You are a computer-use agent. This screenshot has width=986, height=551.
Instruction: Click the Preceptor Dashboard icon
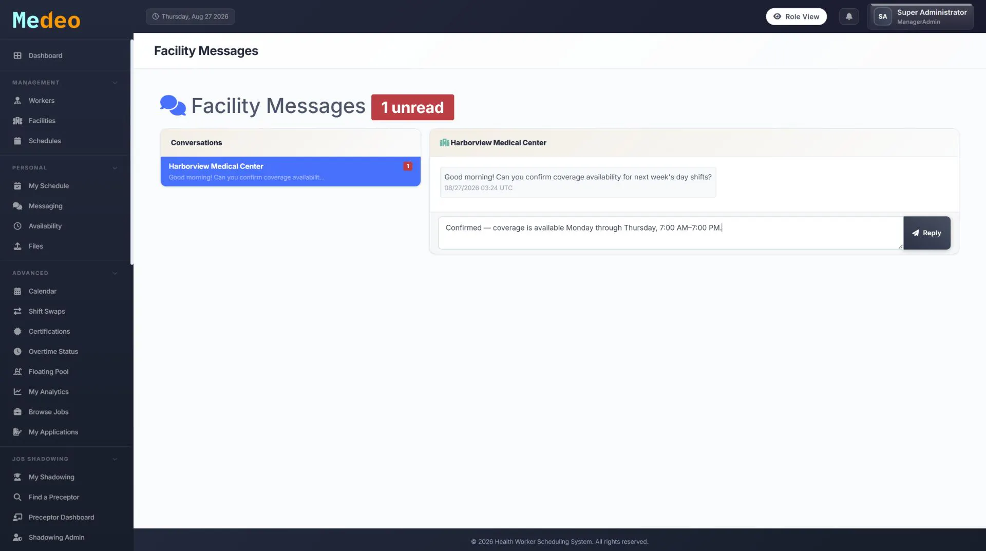(x=17, y=517)
